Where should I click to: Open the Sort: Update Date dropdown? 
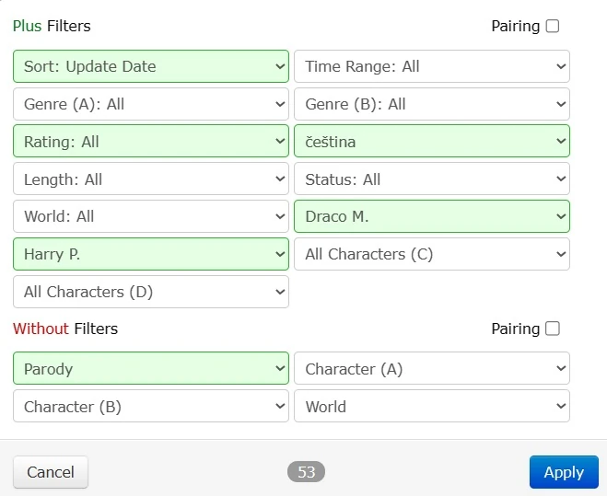pyautogui.click(x=151, y=66)
